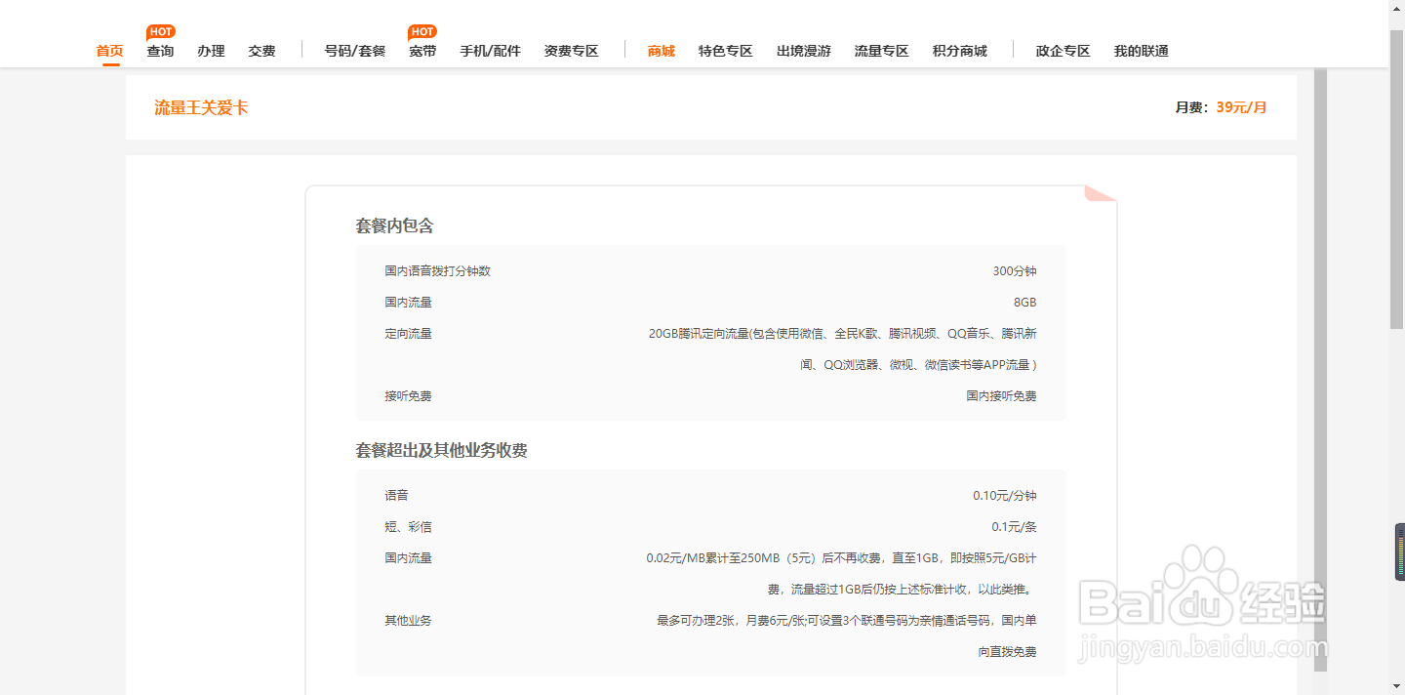
Task: Click the browser window scrollbar thumb
Action: (1396, 178)
